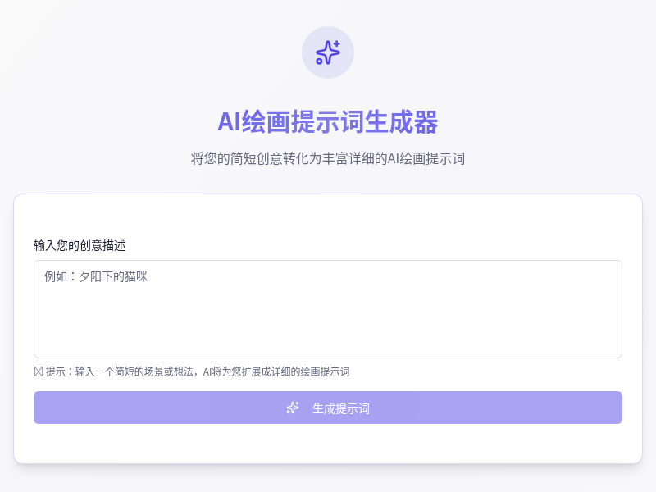Image resolution: width=656 pixels, height=492 pixels.
Task: Click the small plus star in the logo icon
Action: (x=336, y=43)
